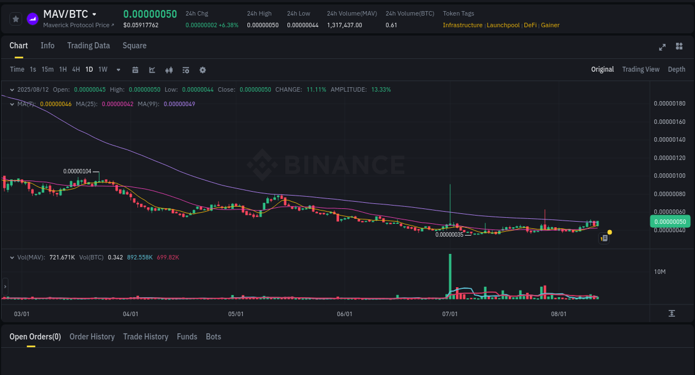Click the Maverick Protocol coin logo
The image size is (695, 375).
point(32,18)
